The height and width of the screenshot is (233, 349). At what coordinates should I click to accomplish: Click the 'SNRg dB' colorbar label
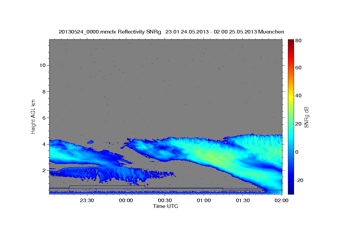(x=306, y=117)
